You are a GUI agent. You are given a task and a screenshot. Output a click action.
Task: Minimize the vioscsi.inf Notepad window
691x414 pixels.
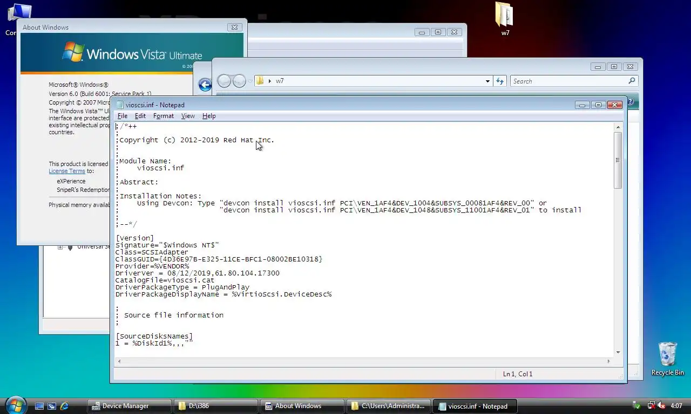point(582,105)
